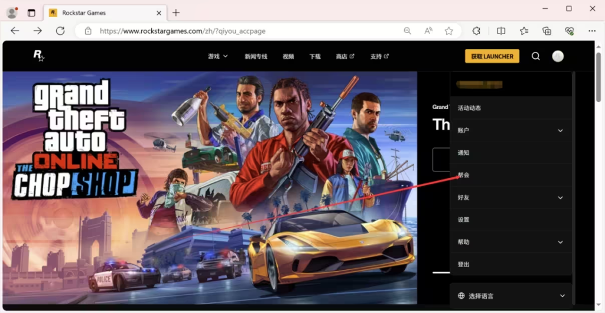605x313 pixels.
Task: Expand the 帮助 section chevron
Action: (560, 242)
